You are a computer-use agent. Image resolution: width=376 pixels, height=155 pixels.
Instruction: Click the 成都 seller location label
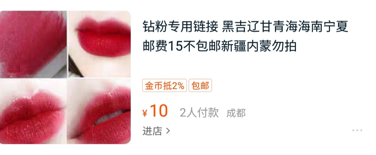236,113
